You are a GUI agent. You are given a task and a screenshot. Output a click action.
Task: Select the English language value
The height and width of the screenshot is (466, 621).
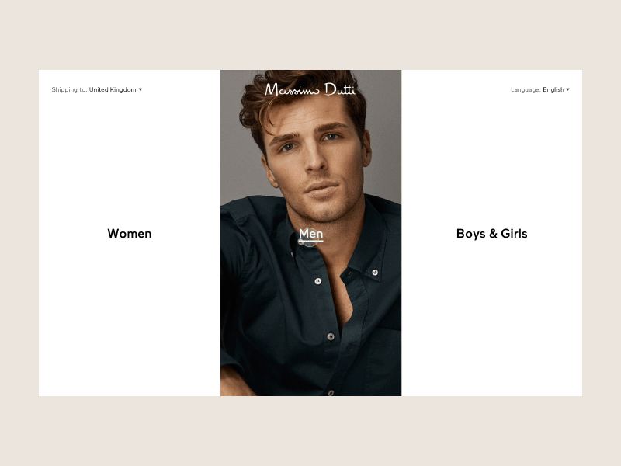pyautogui.click(x=553, y=89)
